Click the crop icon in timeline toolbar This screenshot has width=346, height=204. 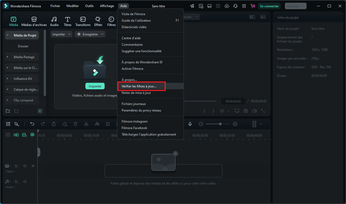[x=108, y=124]
